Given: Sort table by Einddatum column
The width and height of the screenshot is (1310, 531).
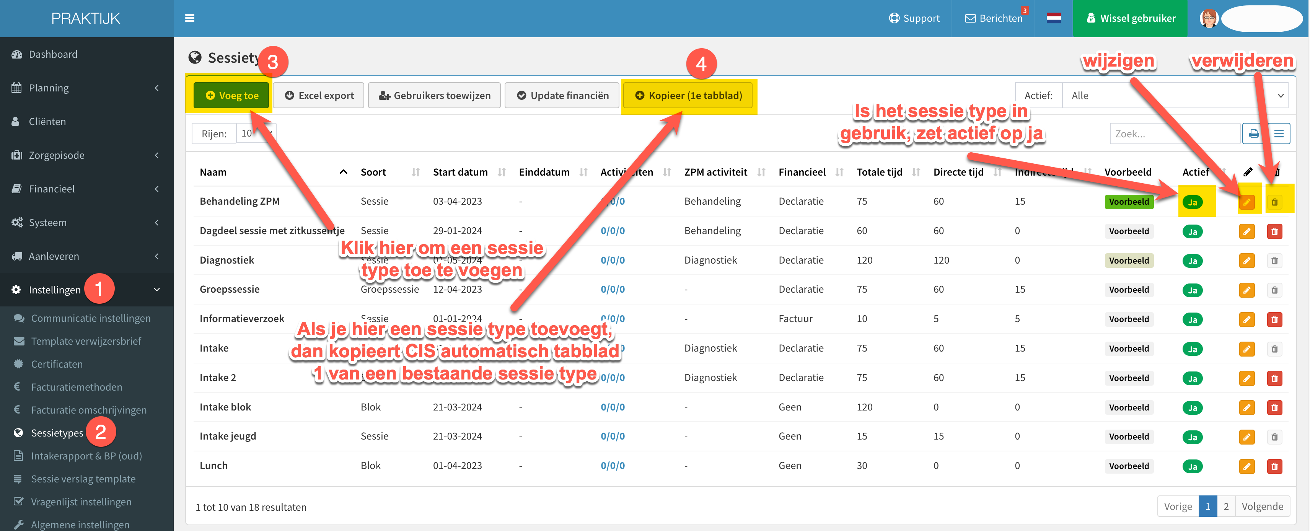Looking at the screenshot, I should [553, 172].
